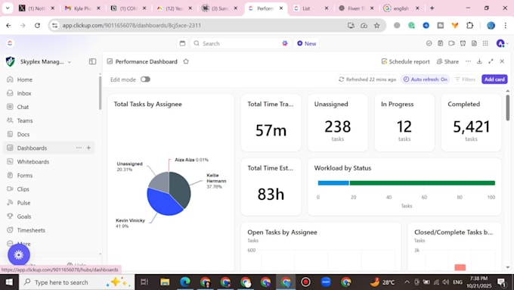Click the download dashboard icon

click(x=479, y=61)
